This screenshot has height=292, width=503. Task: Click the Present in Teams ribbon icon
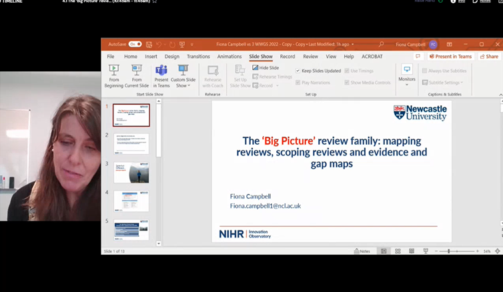coord(161,76)
